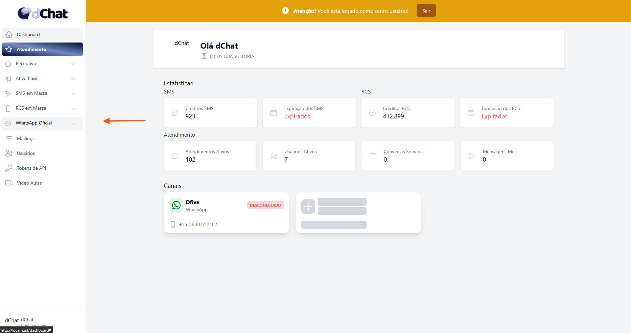Viewport: 631px width, 333px height.
Task: Open the Mailings menu item
Action: pos(26,138)
